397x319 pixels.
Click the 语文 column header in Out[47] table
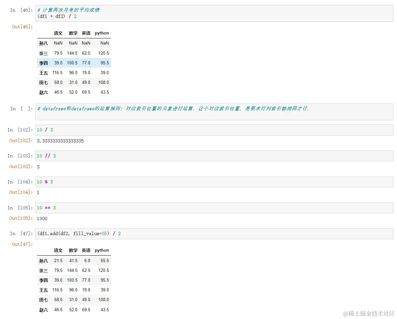(x=58, y=250)
